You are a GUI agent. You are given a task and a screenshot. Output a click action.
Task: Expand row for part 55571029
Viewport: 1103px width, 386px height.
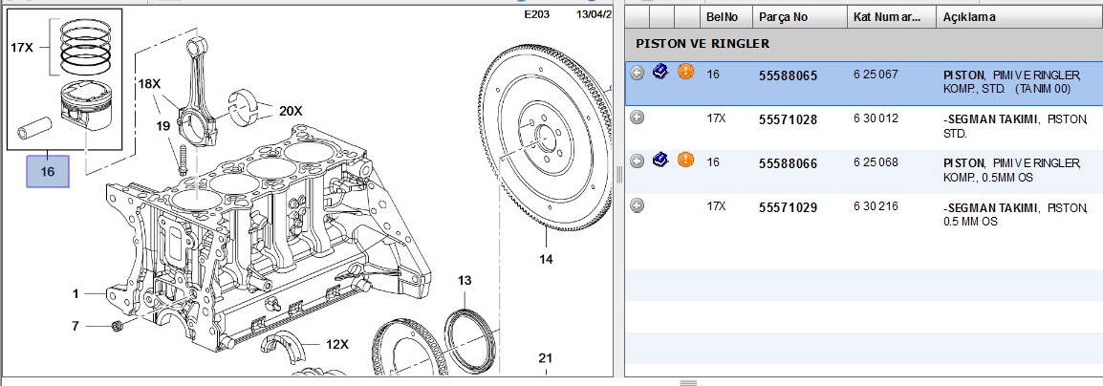click(637, 206)
